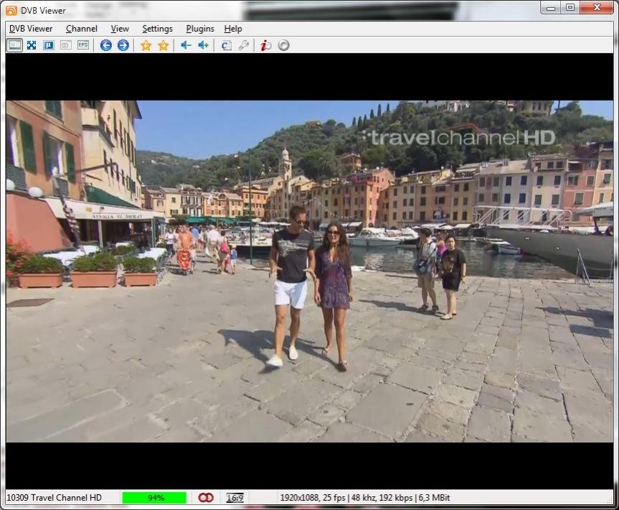Open the Plugins menu

click(200, 29)
